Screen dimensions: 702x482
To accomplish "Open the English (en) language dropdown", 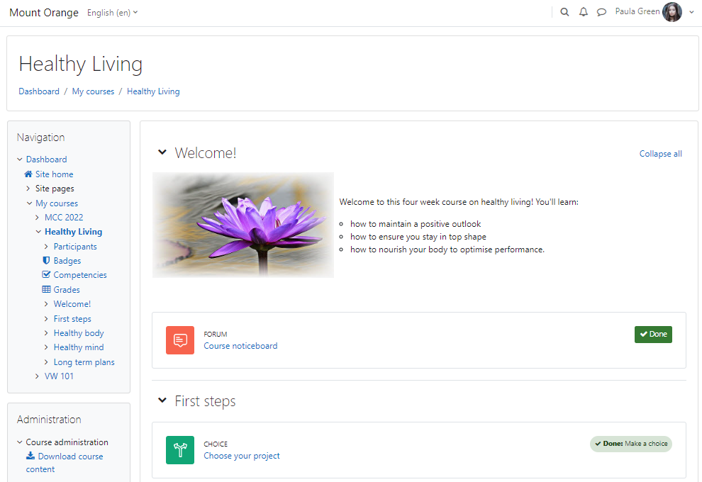I will tap(112, 13).
